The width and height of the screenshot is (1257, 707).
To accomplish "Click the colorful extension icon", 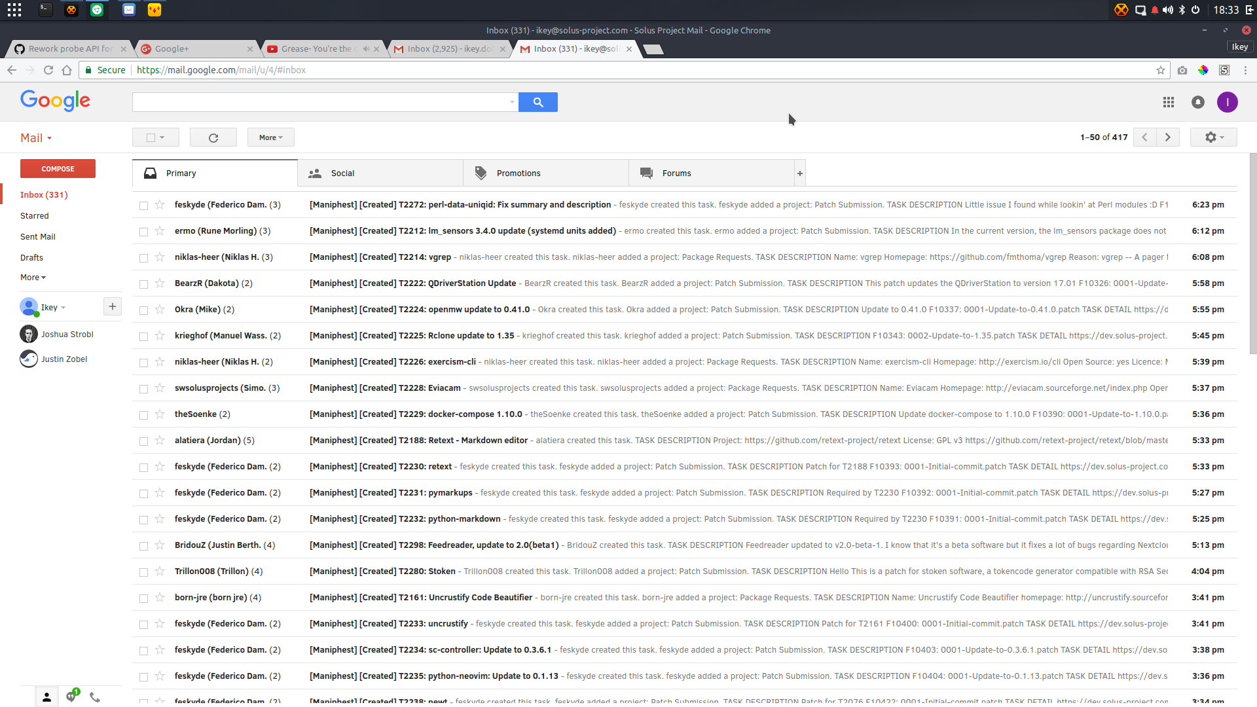I will [1203, 70].
